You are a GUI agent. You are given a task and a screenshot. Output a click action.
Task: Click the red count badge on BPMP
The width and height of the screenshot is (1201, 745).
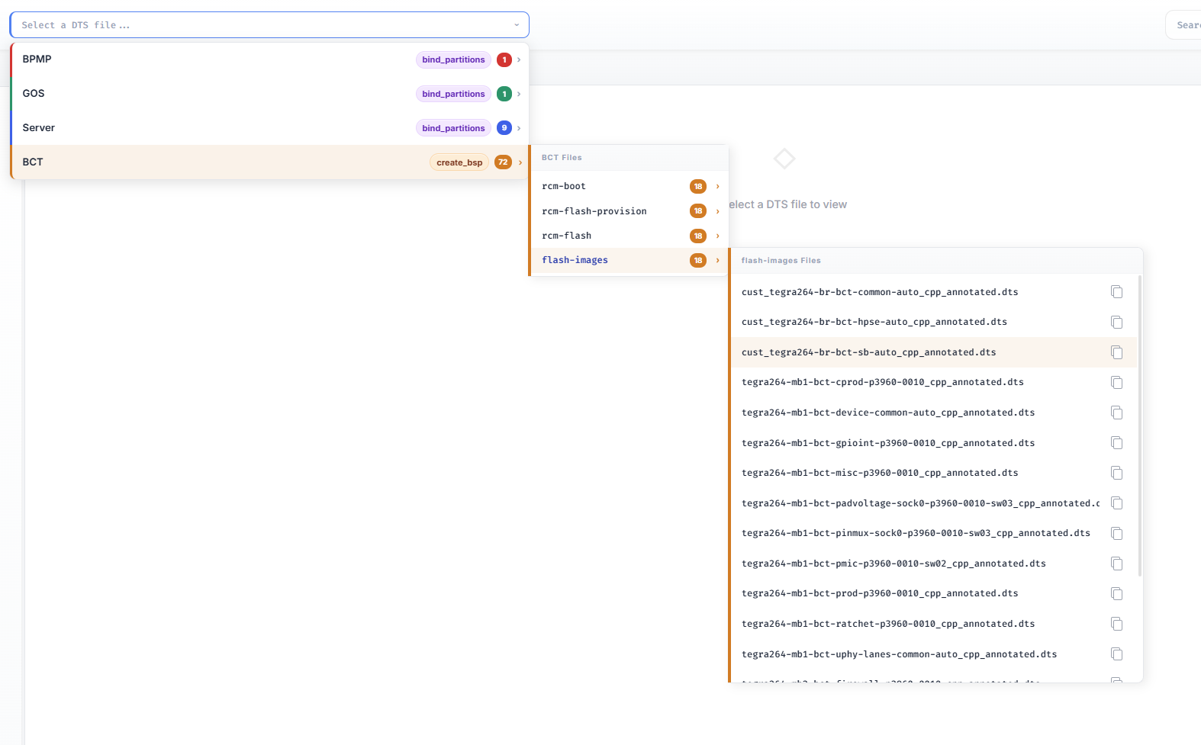504,59
